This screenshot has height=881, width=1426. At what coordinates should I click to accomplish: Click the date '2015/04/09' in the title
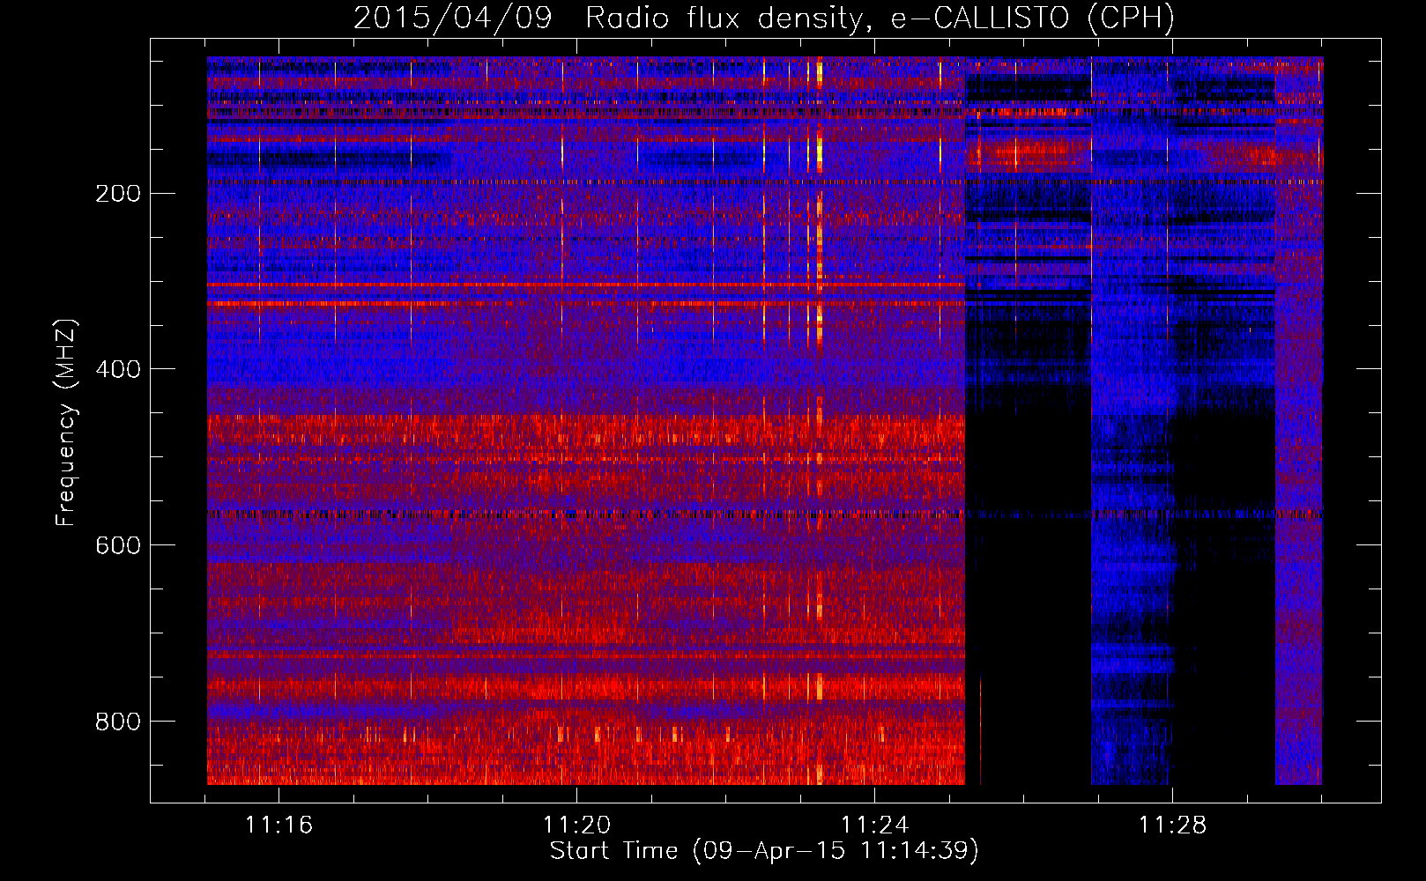pos(453,18)
